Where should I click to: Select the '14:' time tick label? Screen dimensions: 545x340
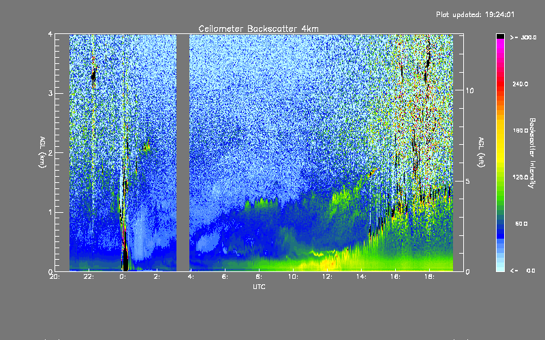point(361,277)
